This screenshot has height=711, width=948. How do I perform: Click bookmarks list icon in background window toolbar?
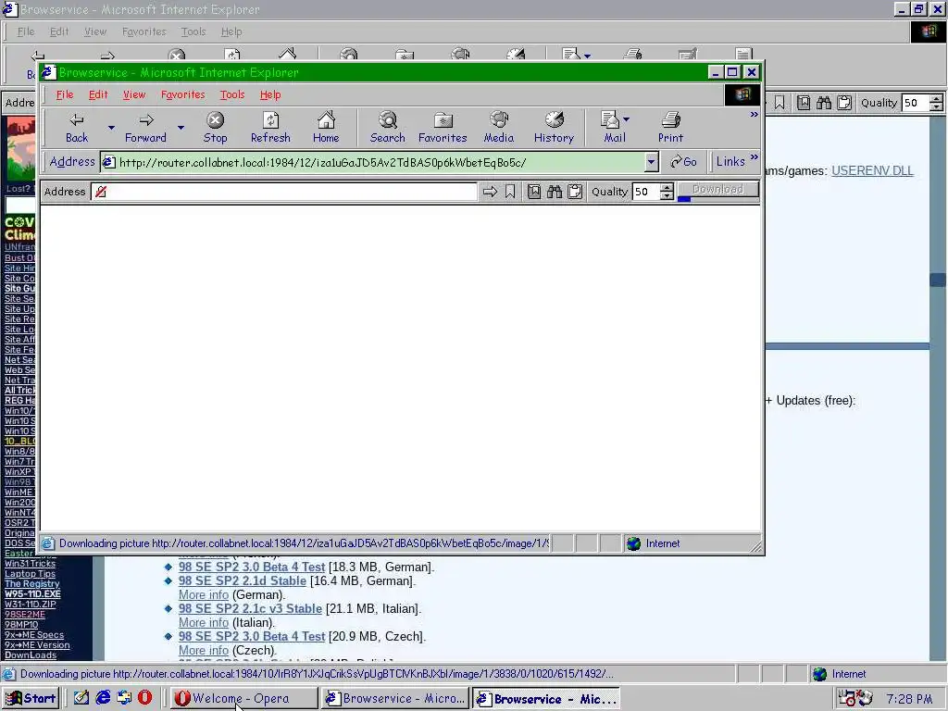coord(804,103)
